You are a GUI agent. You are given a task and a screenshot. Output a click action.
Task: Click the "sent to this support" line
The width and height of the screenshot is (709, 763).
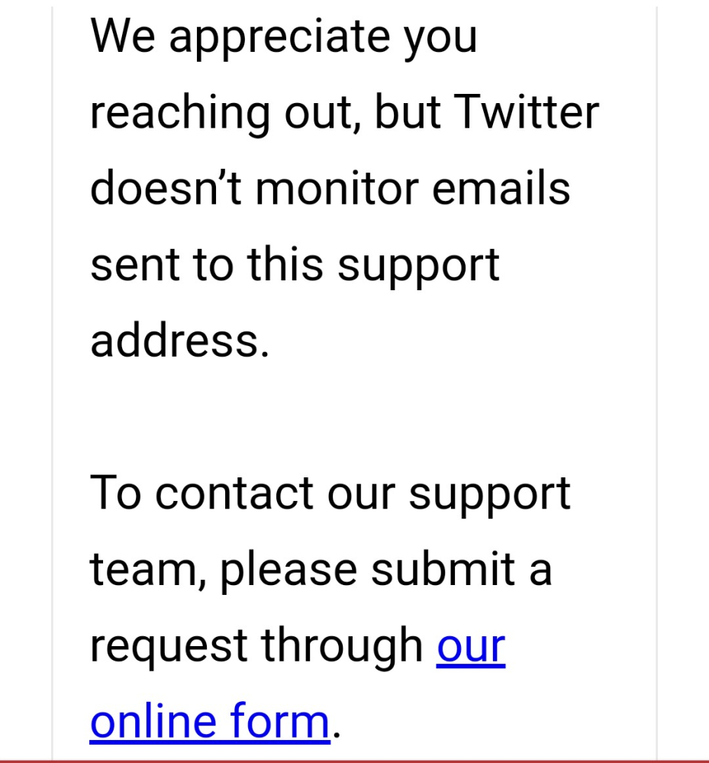[x=295, y=267]
